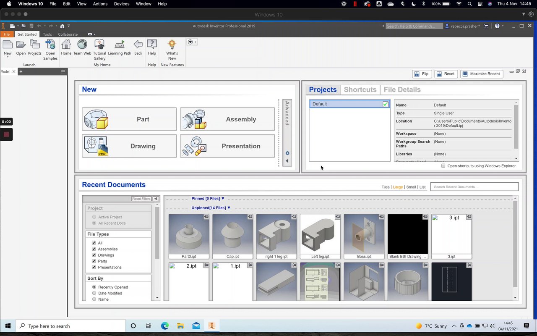Click the What's New lightbulb icon
This screenshot has height=336, width=537.
172,45
